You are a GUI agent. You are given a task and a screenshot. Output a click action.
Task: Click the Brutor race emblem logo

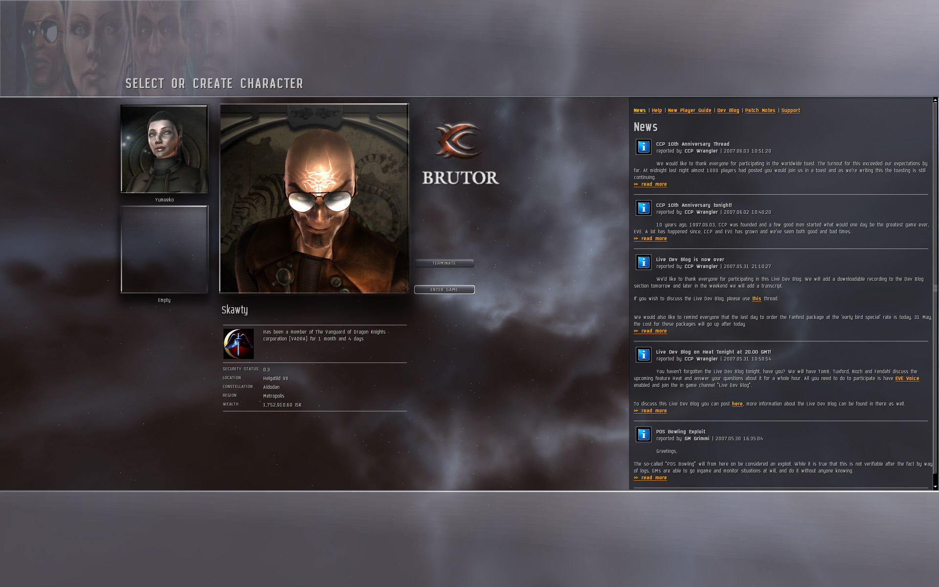point(459,141)
